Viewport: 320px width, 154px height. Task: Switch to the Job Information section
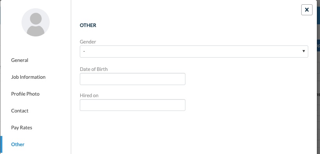(28, 77)
